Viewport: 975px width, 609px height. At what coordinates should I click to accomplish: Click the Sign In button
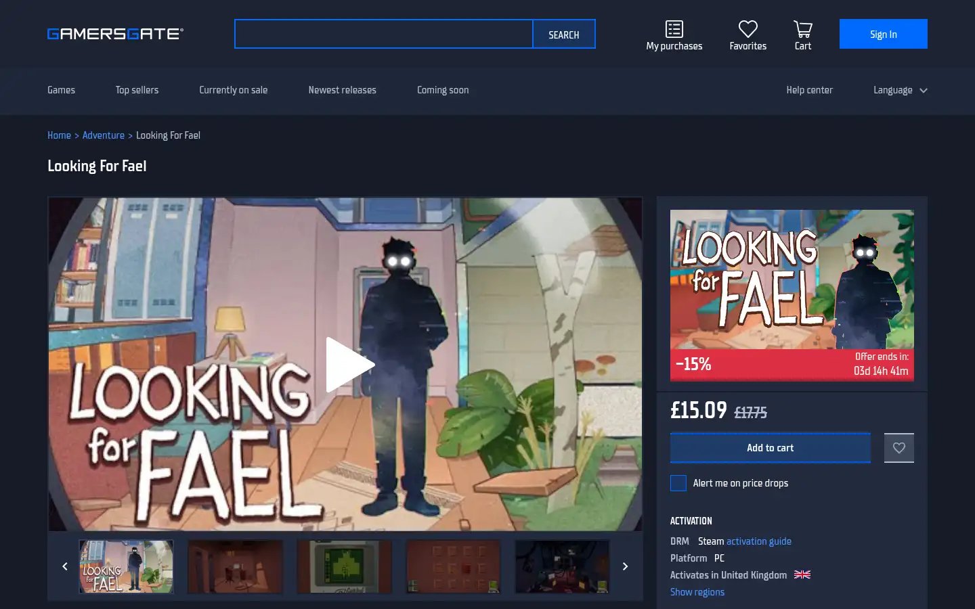click(x=884, y=34)
